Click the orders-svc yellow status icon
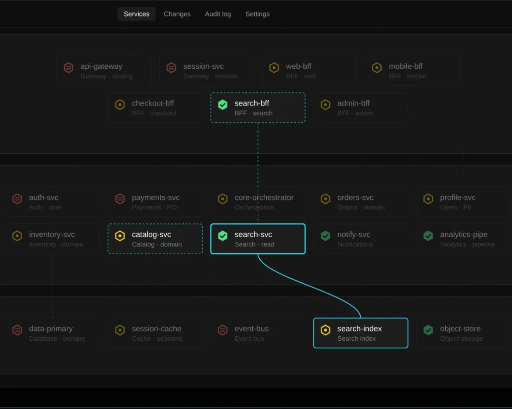This screenshot has width=512, height=409. (x=325, y=199)
